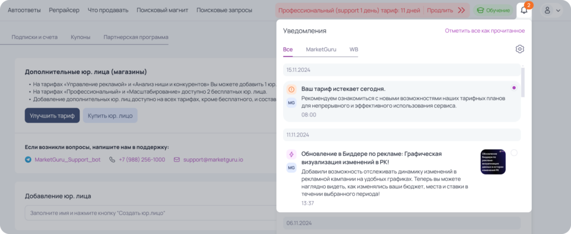Click Отметить все как прочитанное link
This screenshot has width=571, height=234.
coord(485,31)
